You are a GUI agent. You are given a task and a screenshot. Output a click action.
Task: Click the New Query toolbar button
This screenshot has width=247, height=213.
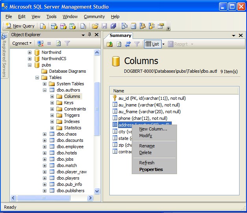coord(20,26)
